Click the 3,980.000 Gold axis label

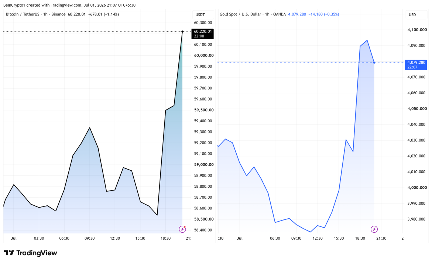pyautogui.click(x=416, y=219)
